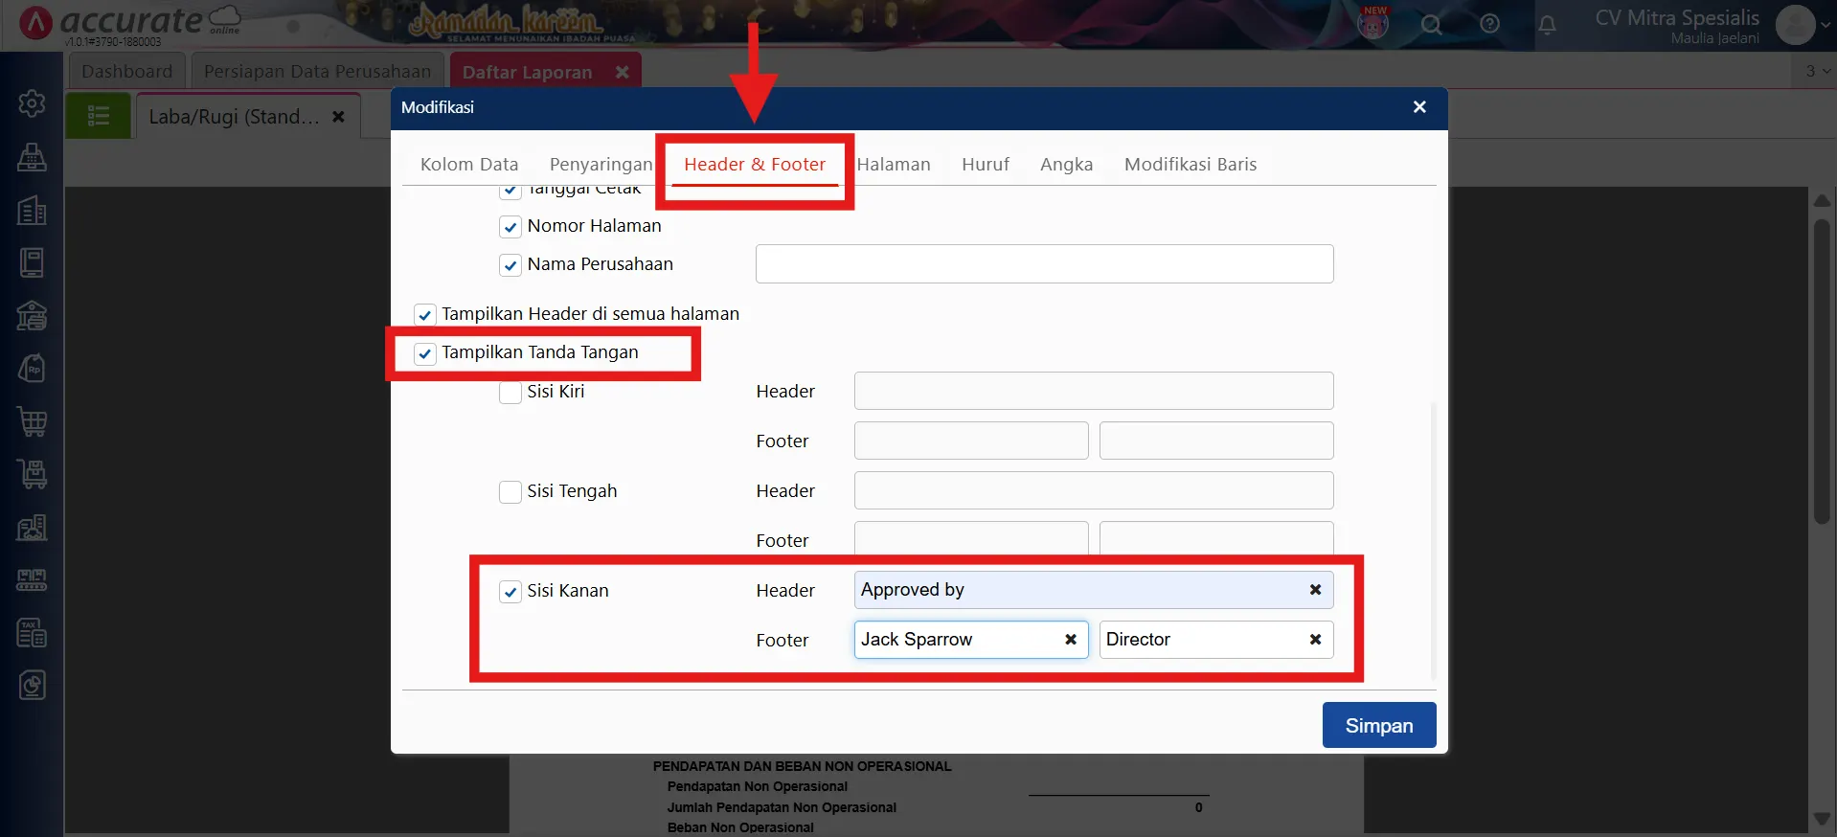Click the Simpan button

click(x=1378, y=725)
